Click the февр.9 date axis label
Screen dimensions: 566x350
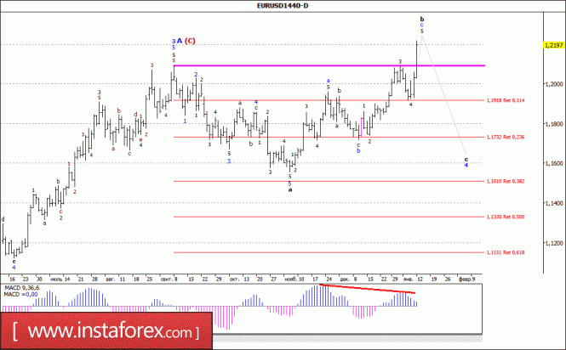point(466,279)
